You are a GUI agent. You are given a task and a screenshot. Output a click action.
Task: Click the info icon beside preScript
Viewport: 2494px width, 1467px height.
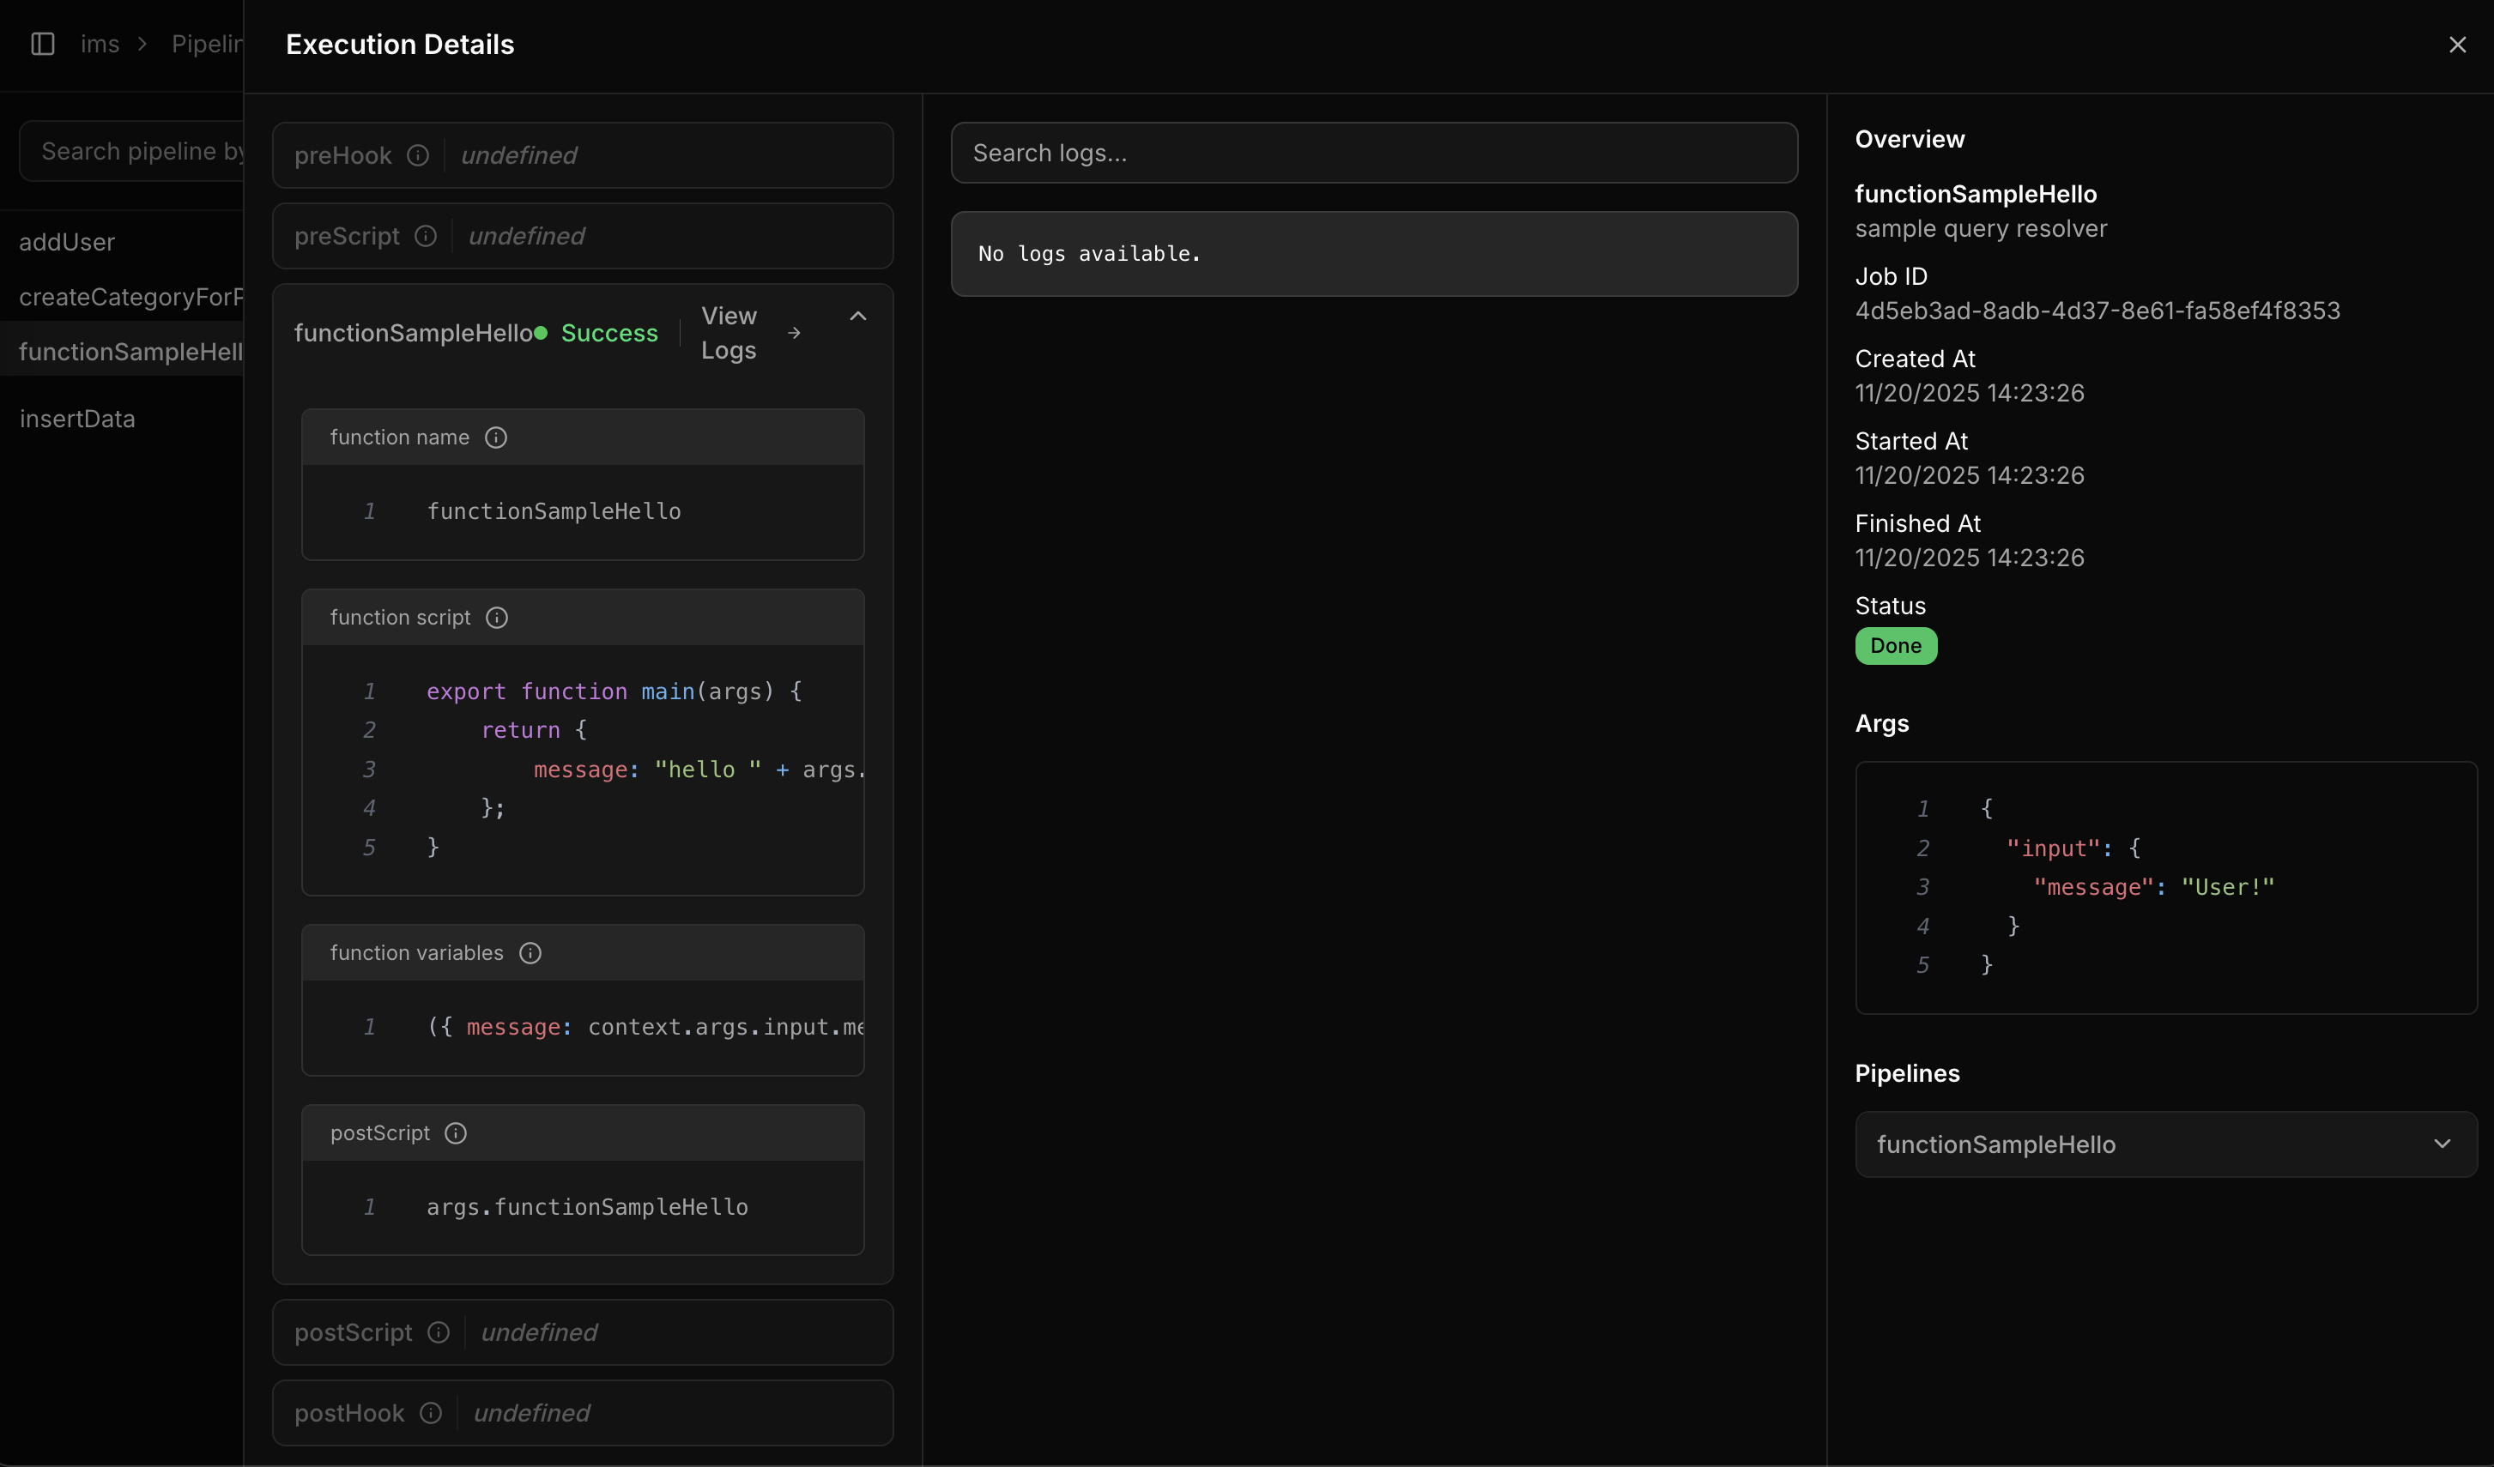[x=426, y=235]
